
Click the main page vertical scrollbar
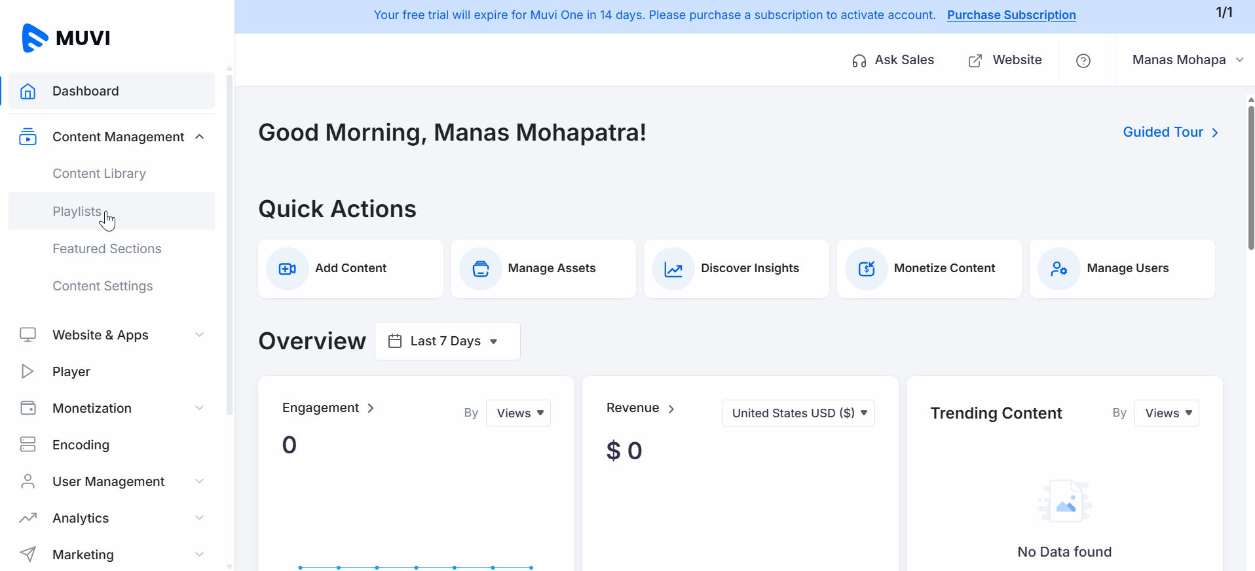(1250, 177)
